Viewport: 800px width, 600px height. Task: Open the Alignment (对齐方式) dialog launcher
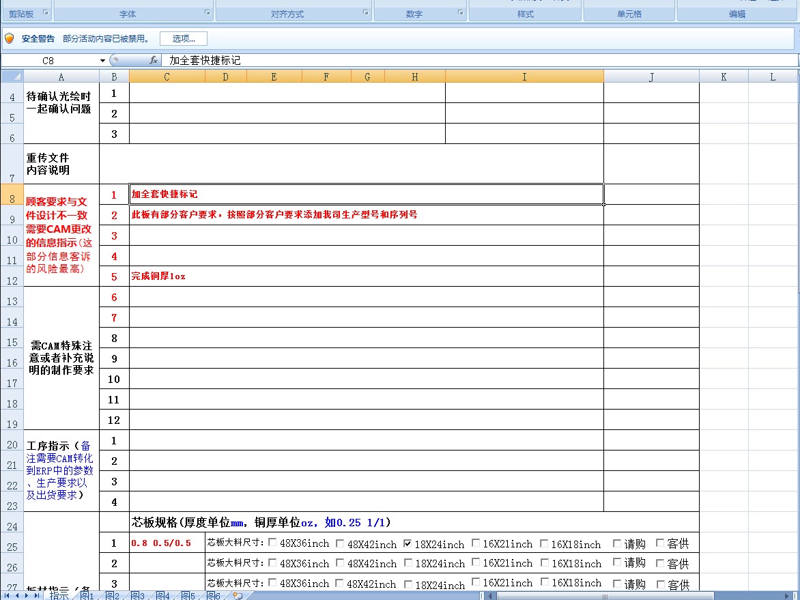click(x=366, y=12)
